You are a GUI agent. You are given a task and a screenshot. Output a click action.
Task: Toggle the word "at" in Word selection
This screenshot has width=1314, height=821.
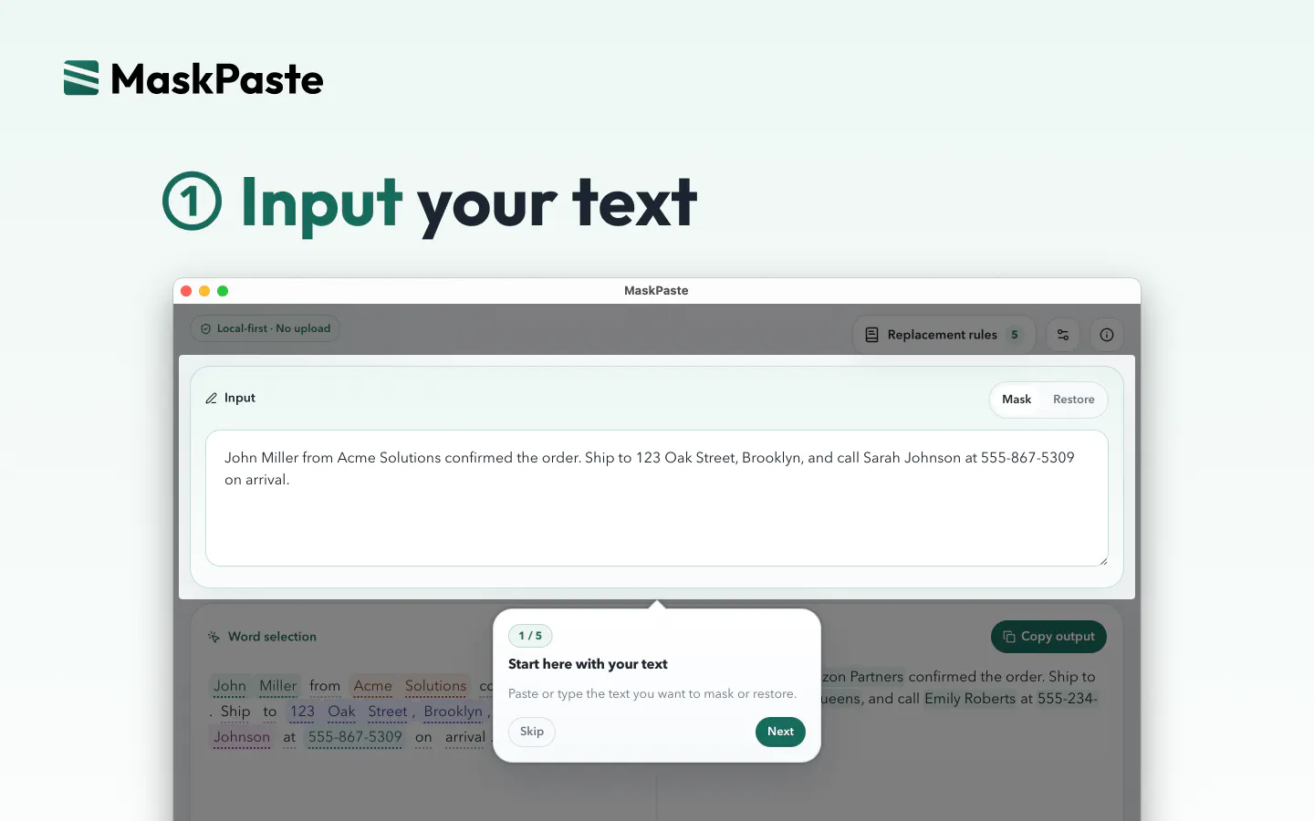coord(289,737)
